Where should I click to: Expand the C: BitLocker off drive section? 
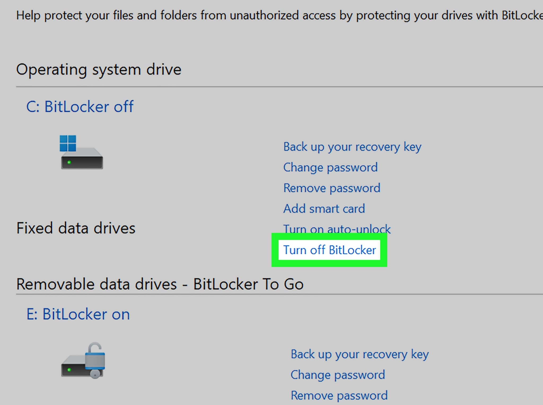(80, 106)
